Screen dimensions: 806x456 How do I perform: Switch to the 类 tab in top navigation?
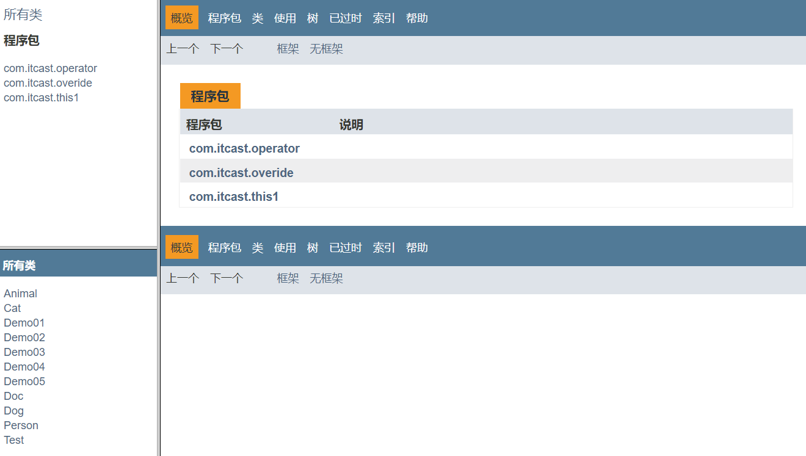(257, 18)
